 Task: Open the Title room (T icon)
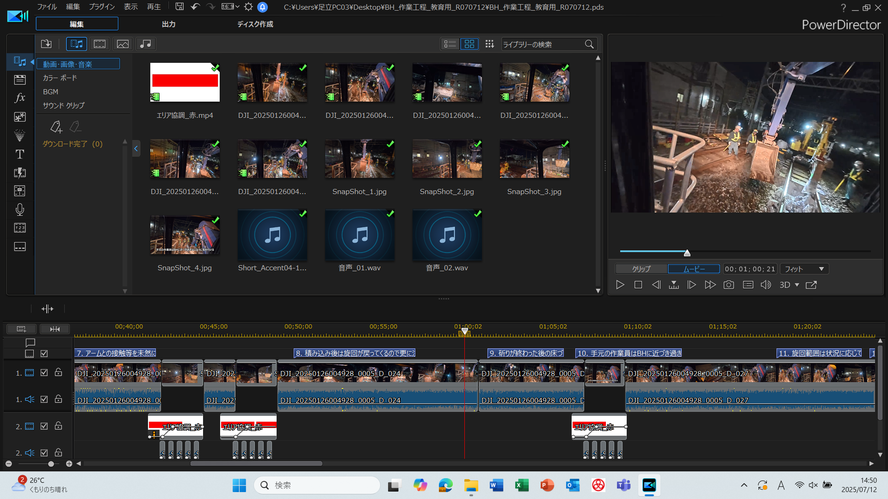click(x=19, y=154)
